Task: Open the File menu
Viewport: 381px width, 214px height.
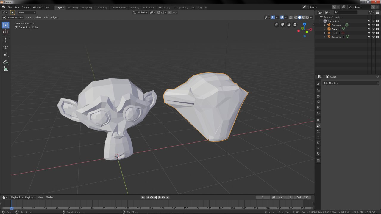Action: click(10, 7)
